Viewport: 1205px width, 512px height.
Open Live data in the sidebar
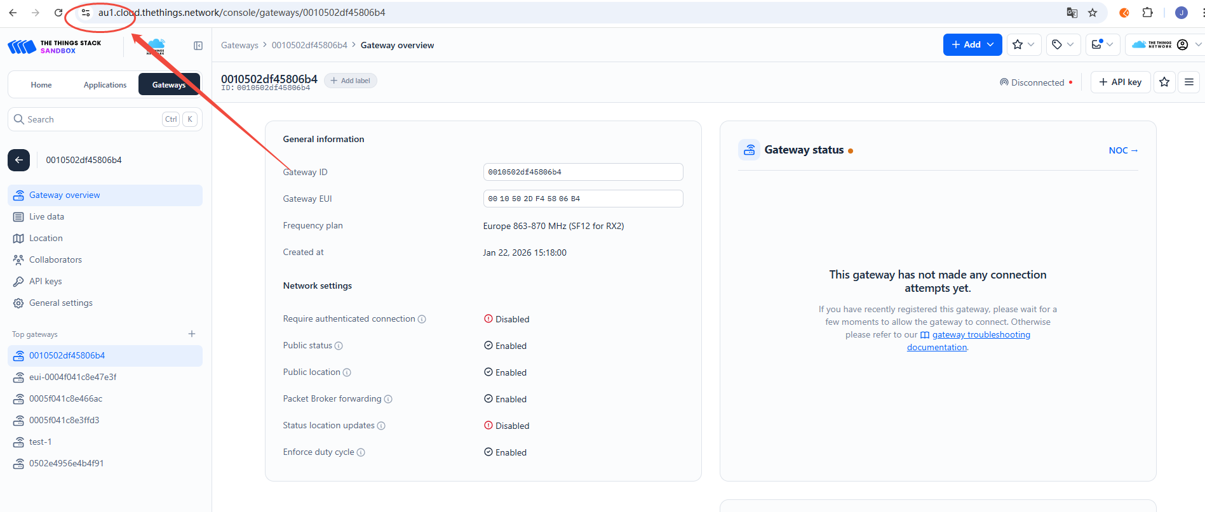coord(46,217)
